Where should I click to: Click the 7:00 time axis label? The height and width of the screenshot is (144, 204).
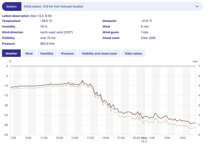click(13, 138)
